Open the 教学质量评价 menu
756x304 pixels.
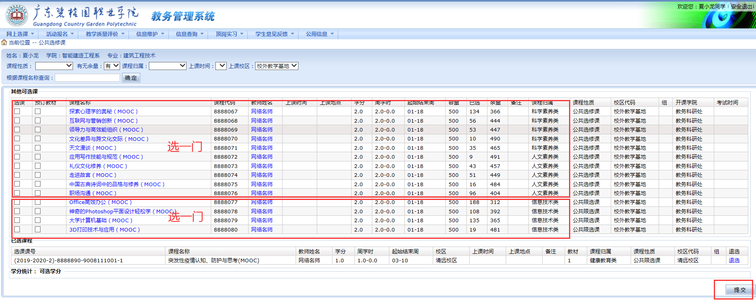[x=105, y=34]
